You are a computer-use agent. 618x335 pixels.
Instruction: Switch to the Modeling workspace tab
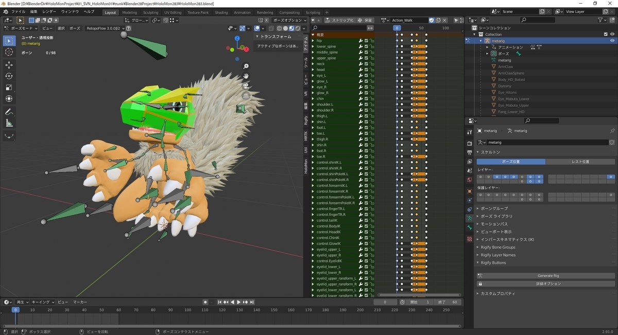click(x=130, y=12)
